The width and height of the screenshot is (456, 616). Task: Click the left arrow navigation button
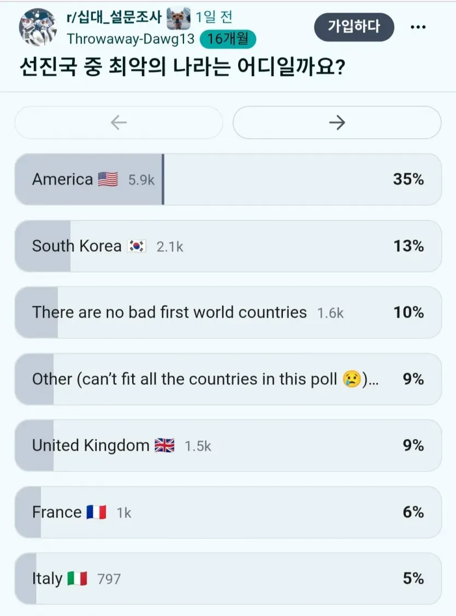(119, 122)
